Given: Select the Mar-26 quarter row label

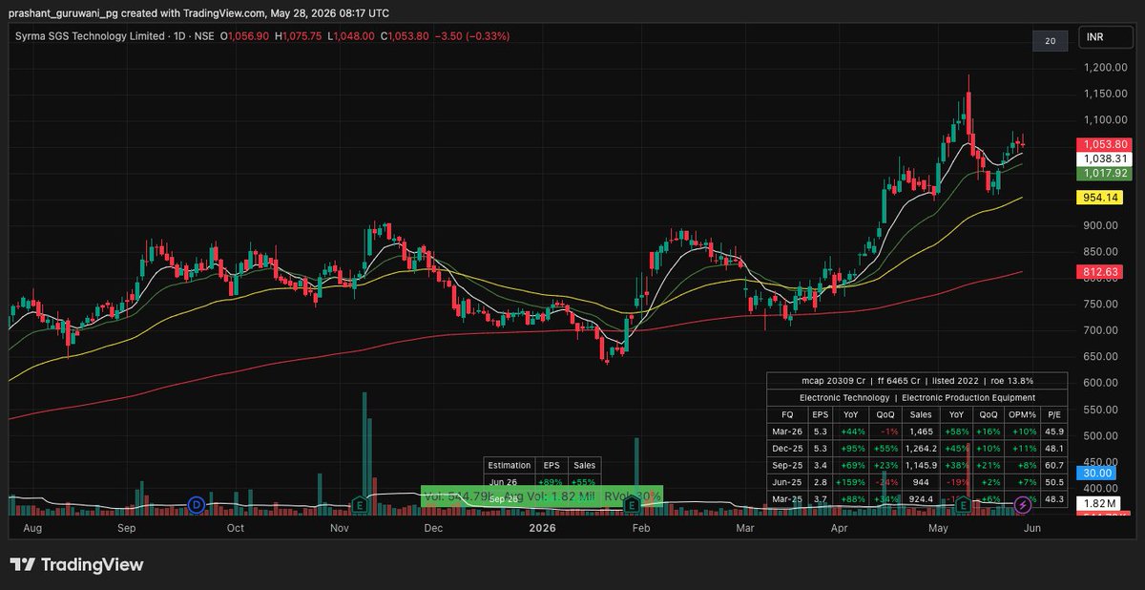Looking at the screenshot, I should pos(787,432).
